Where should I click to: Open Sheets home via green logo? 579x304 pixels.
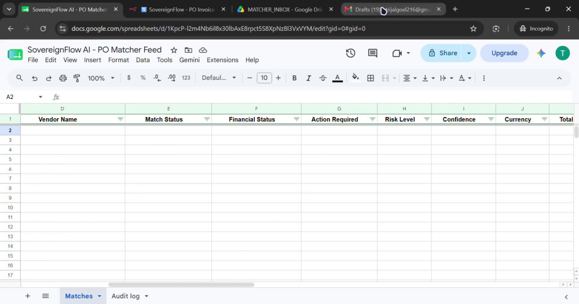click(15, 54)
